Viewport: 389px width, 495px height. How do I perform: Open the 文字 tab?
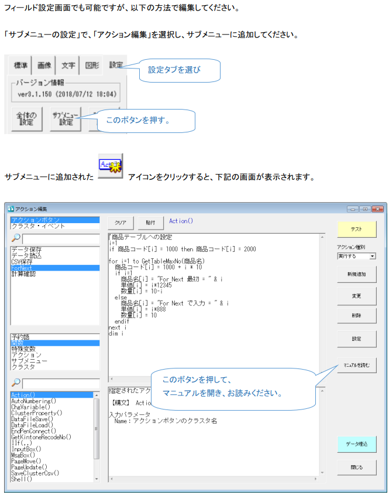point(68,66)
